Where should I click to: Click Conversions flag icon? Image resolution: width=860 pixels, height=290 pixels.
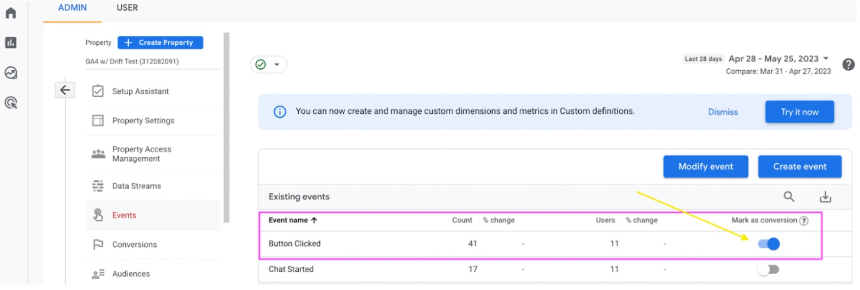point(98,245)
